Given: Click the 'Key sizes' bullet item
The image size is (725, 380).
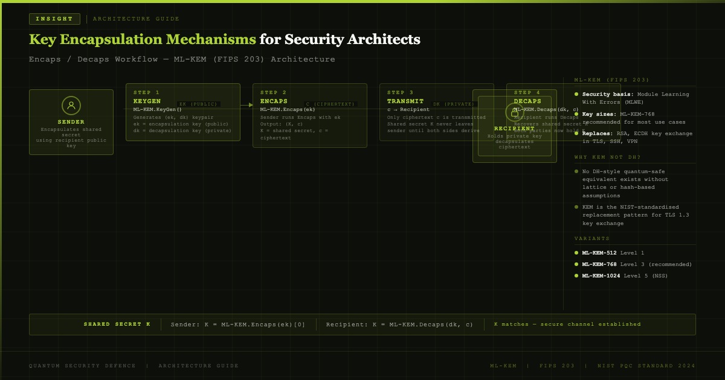Looking at the screenshot, I should 635,118.
